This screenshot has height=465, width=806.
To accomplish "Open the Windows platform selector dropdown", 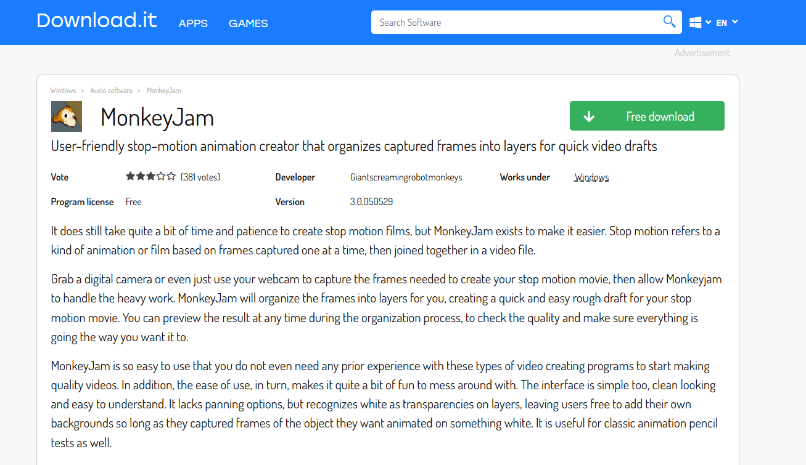I will coord(700,23).
